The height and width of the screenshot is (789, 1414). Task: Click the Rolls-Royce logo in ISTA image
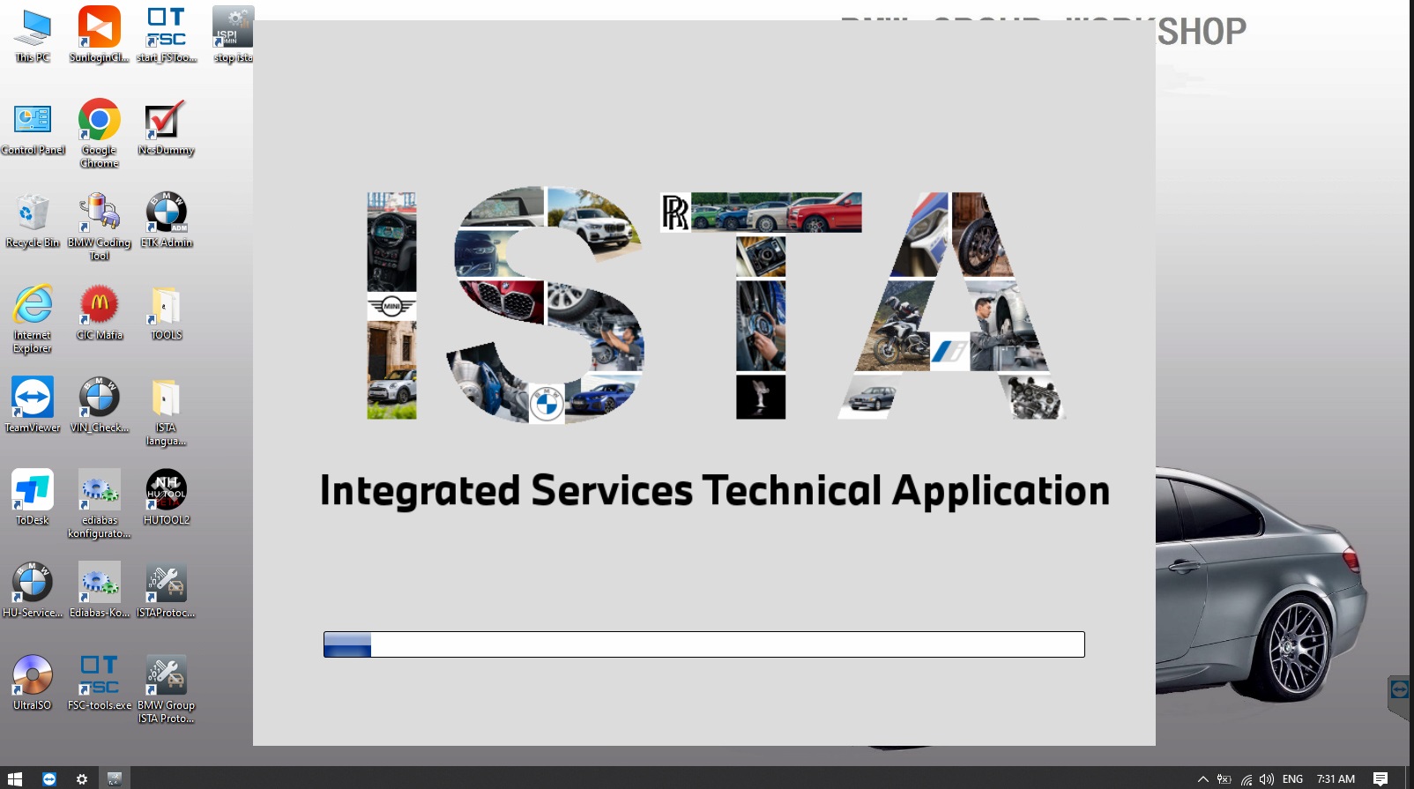click(x=675, y=212)
